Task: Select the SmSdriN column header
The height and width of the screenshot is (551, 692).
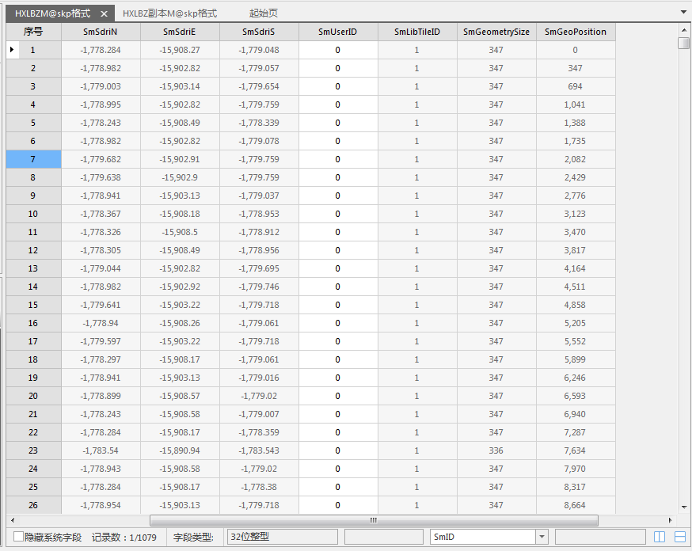Action: point(101,32)
